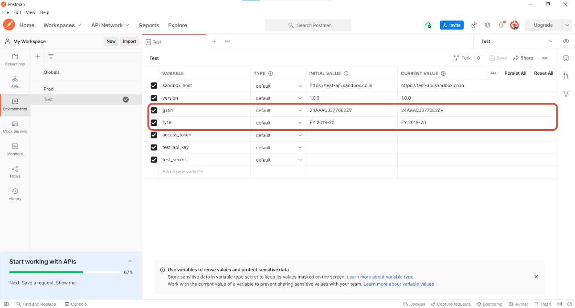Open the environment more actions ellipsis

pos(545,58)
